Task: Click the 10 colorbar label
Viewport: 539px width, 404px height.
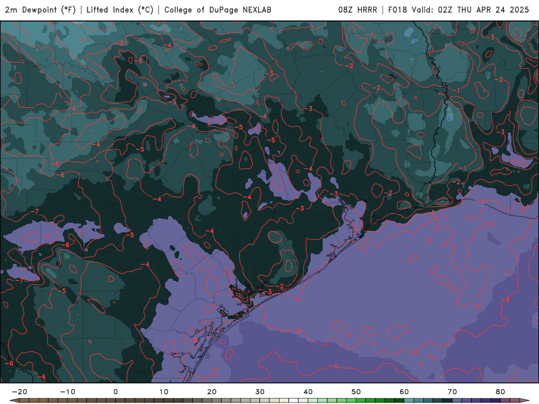Action: click(x=164, y=392)
